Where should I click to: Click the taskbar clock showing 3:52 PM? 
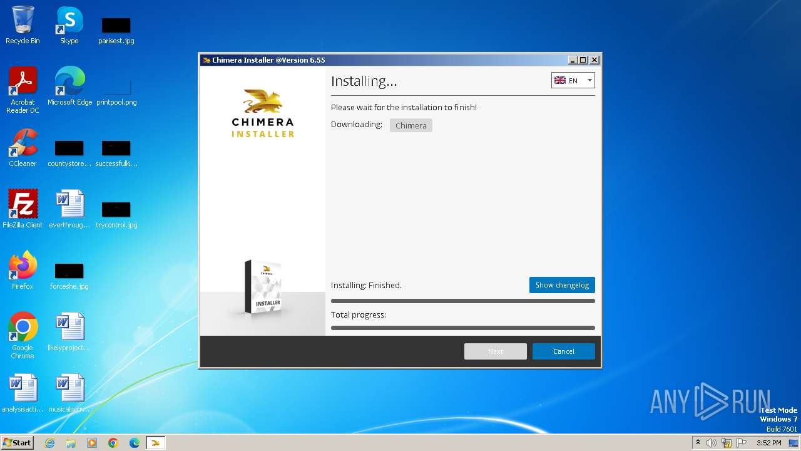769,443
